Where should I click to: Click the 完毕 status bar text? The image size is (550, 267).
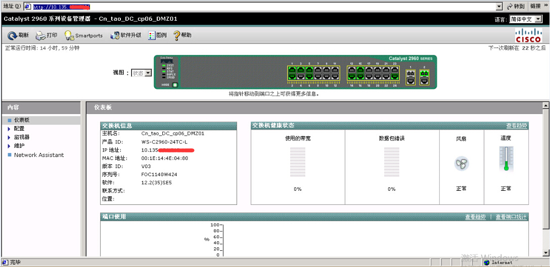[15, 262]
